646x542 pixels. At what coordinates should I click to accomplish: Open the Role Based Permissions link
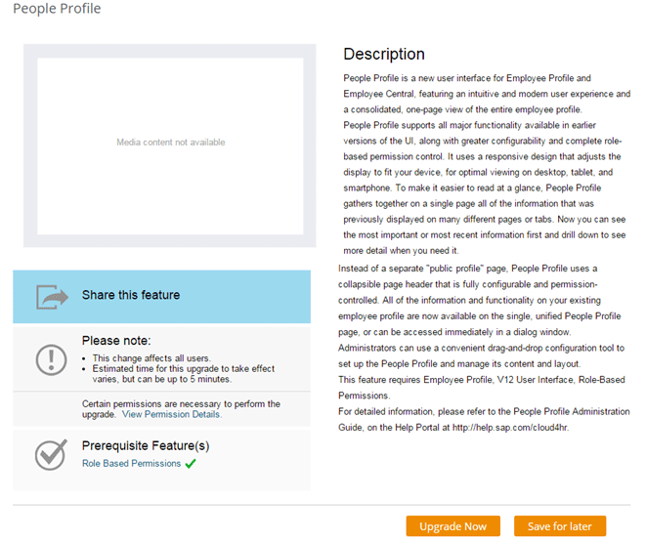(131, 464)
